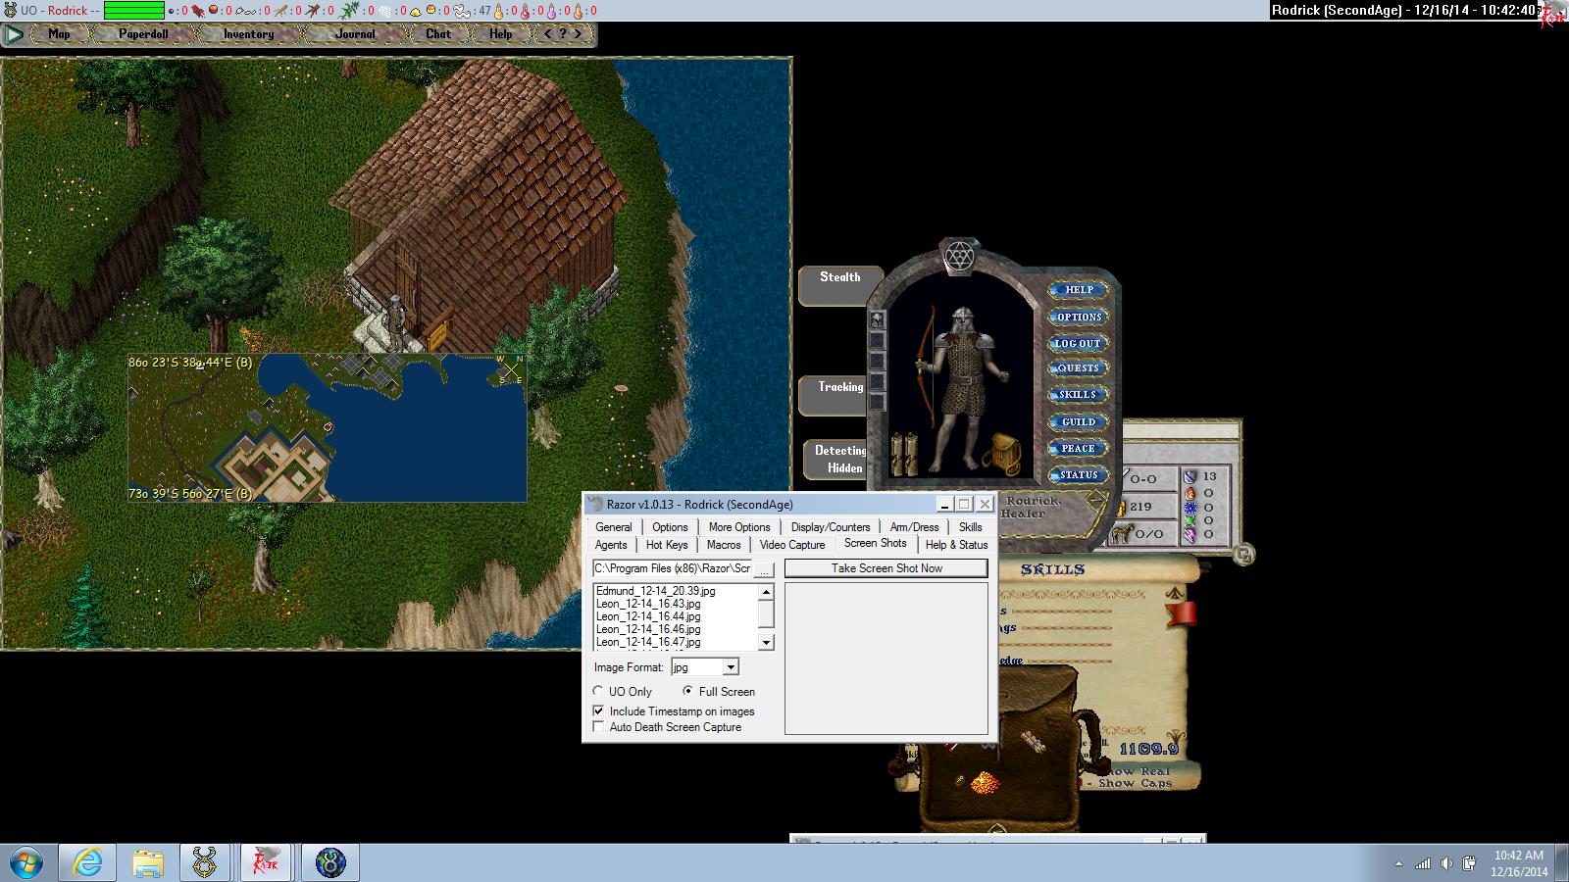Click the LOG OUT paperdoll button
The image size is (1569, 882).
(1077, 344)
